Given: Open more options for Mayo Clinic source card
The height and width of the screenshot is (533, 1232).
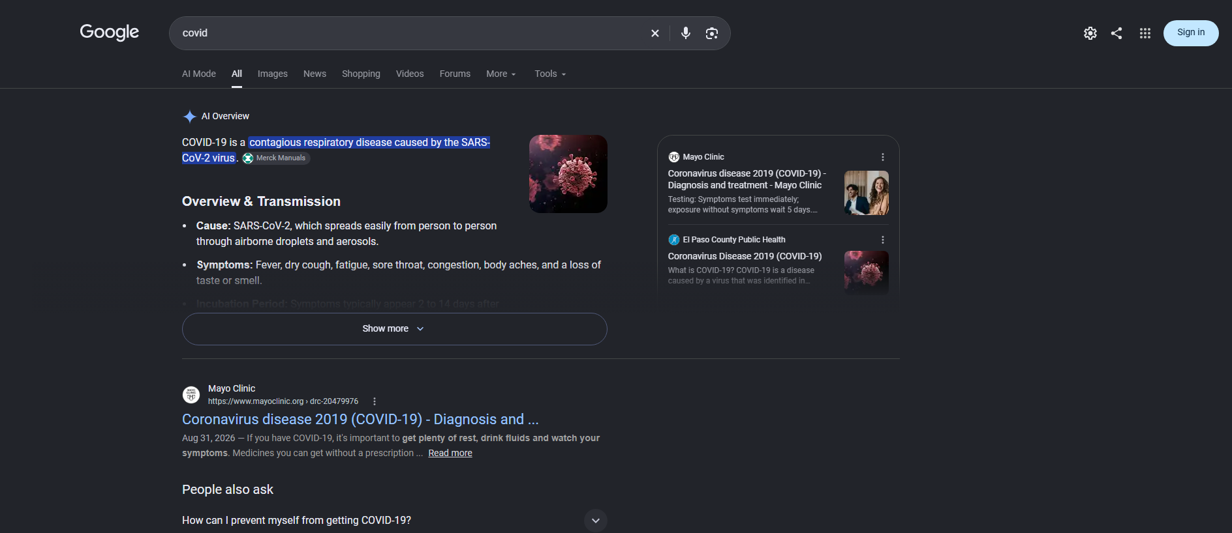Looking at the screenshot, I should pos(883,157).
